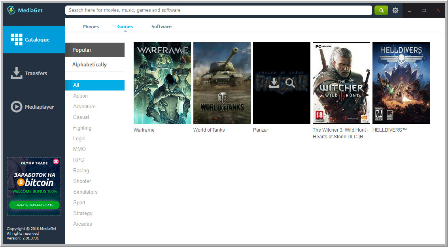Open The Witcher 3 cover thumbnail
Screen dimensions: 448x247
click(x=341, y=83)
